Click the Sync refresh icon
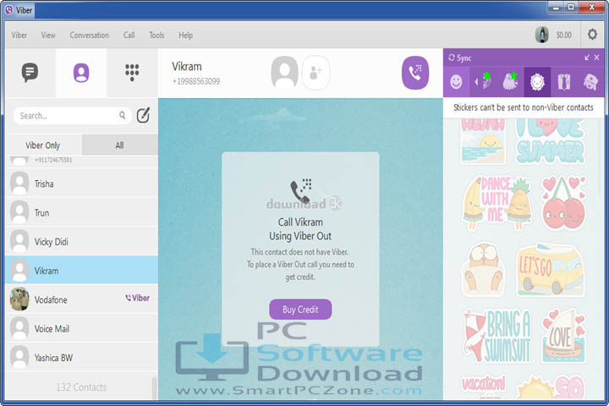The image size is (609, 406). click(x=452, y=58)
